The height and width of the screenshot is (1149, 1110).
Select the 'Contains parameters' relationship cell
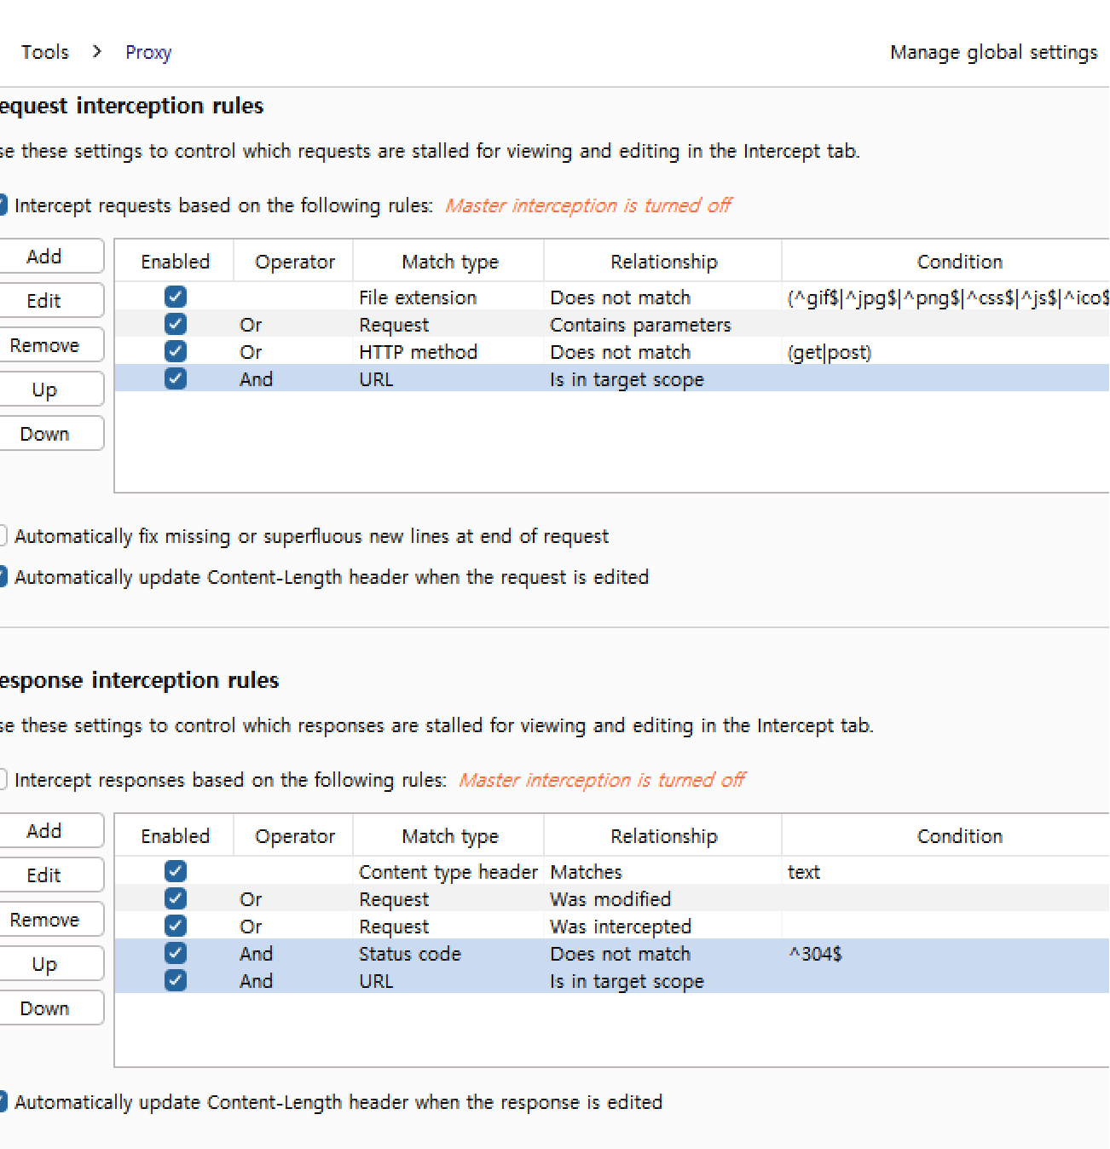pyautogui.click(x=663, y=325)
